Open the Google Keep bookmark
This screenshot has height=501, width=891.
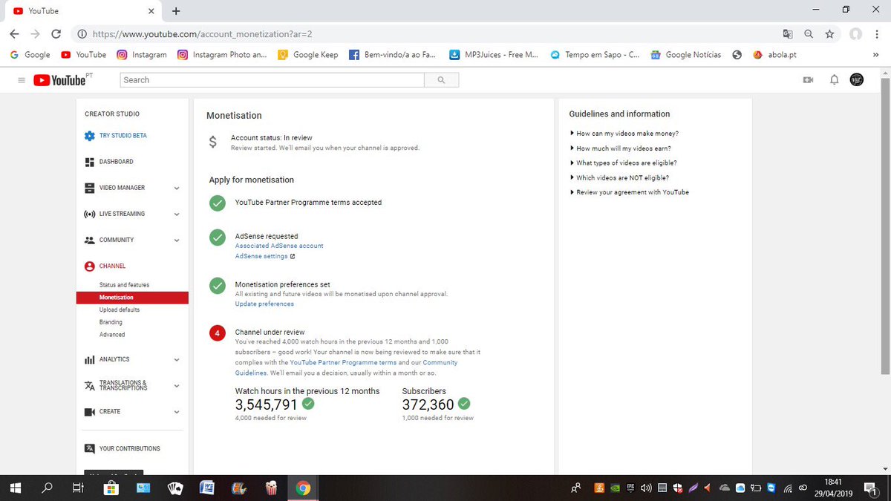coord(308,55)
